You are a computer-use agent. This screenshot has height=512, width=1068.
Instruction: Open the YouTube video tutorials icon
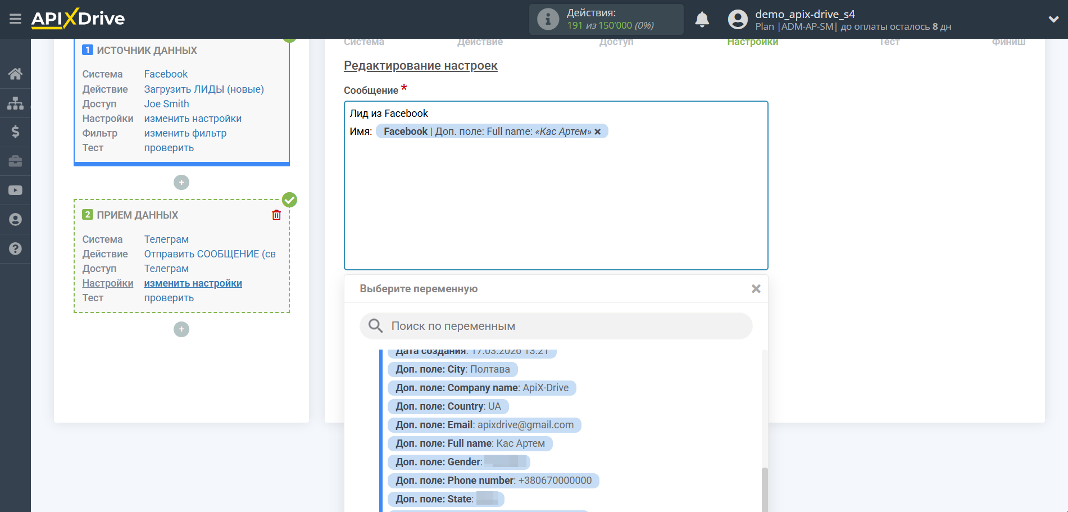coord(15,191)
